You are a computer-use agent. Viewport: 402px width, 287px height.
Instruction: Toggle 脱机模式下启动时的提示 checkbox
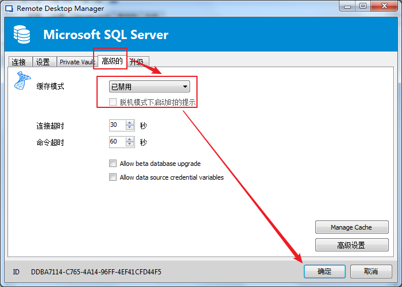pyautogui.click(x=113, y=102)
